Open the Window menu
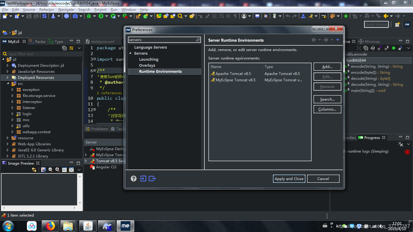 coord(128,9)
